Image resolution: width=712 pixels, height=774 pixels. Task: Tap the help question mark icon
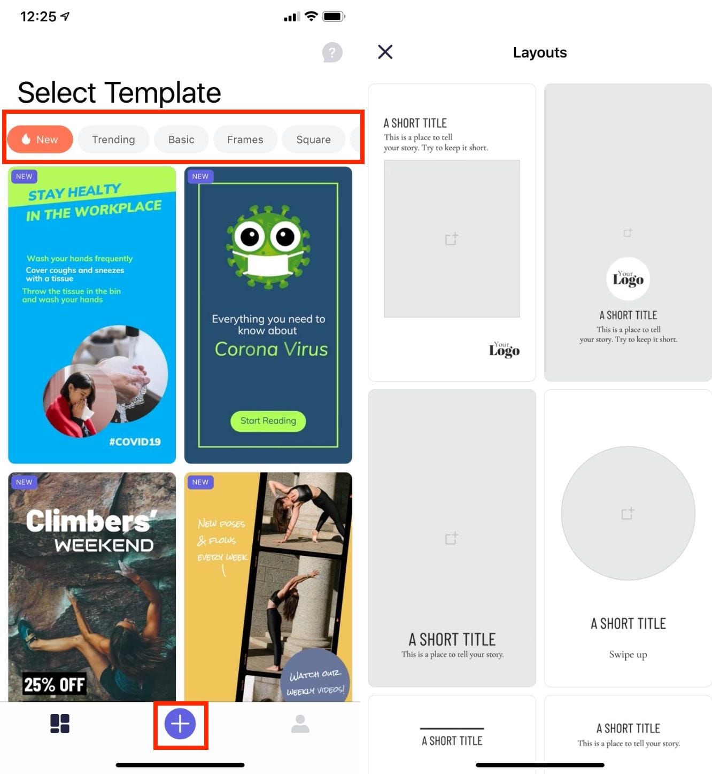pos(332,52)
